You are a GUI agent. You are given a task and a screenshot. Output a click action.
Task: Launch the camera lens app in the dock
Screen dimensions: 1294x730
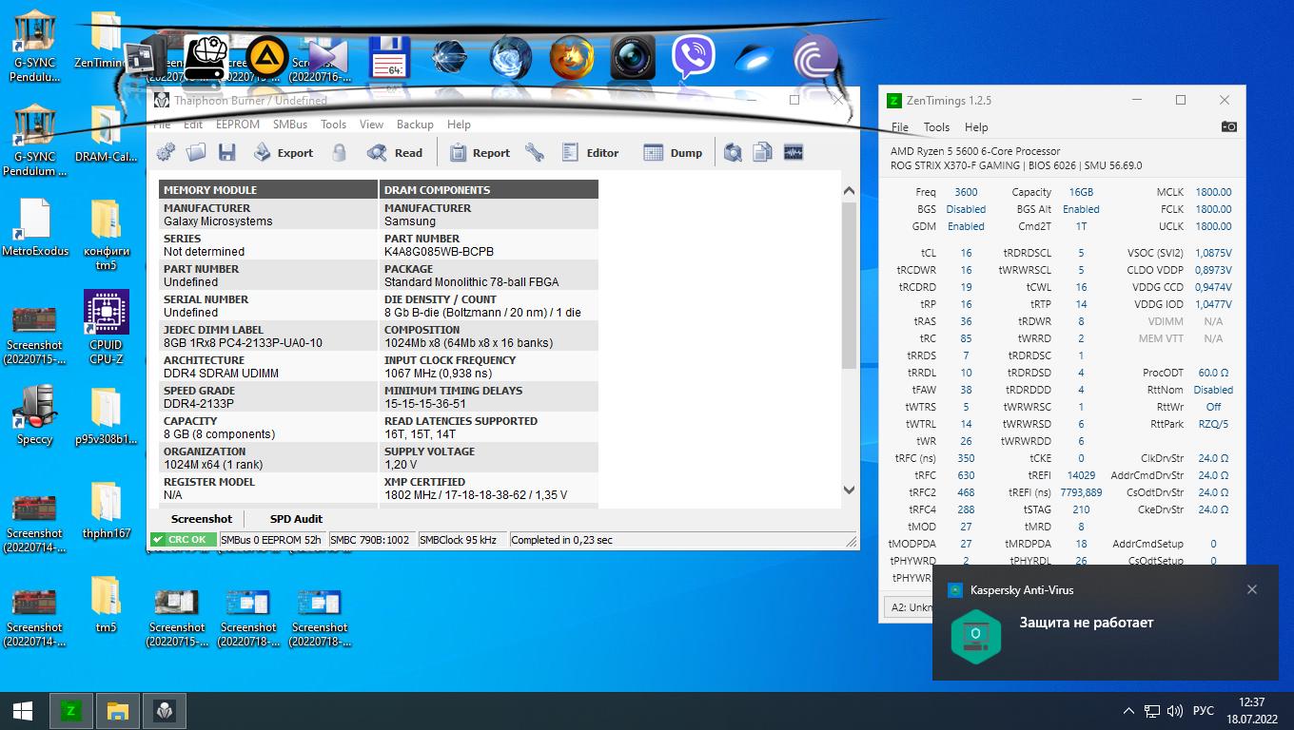click(633, 58)
